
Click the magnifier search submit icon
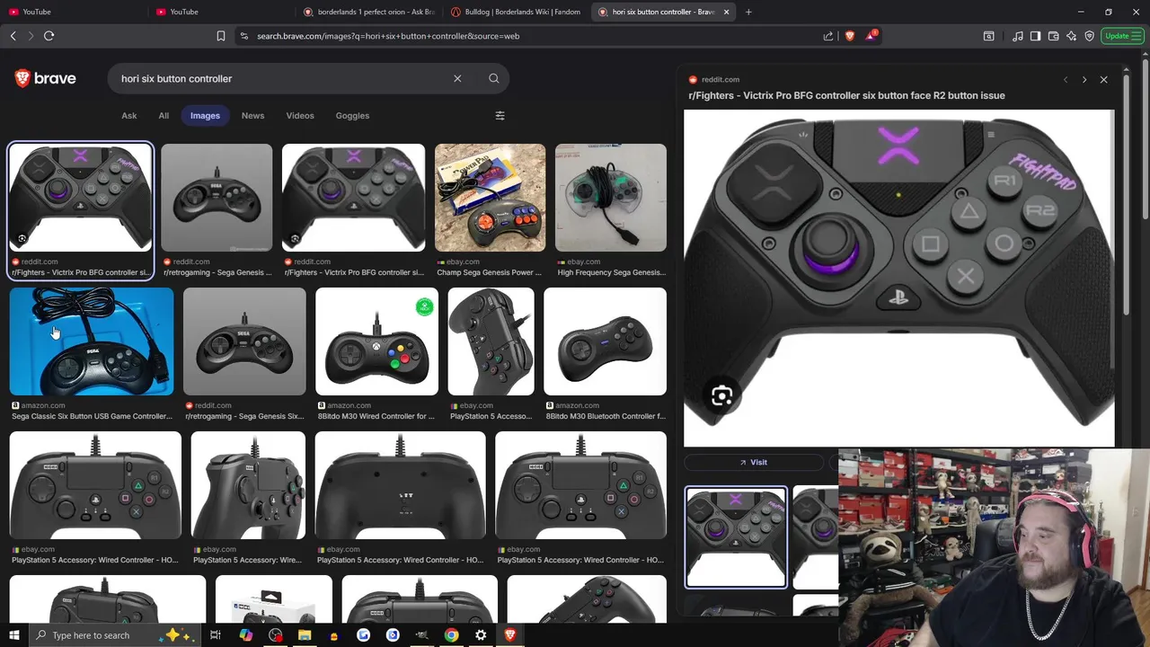pyautogui.click(x=493, y=78)
